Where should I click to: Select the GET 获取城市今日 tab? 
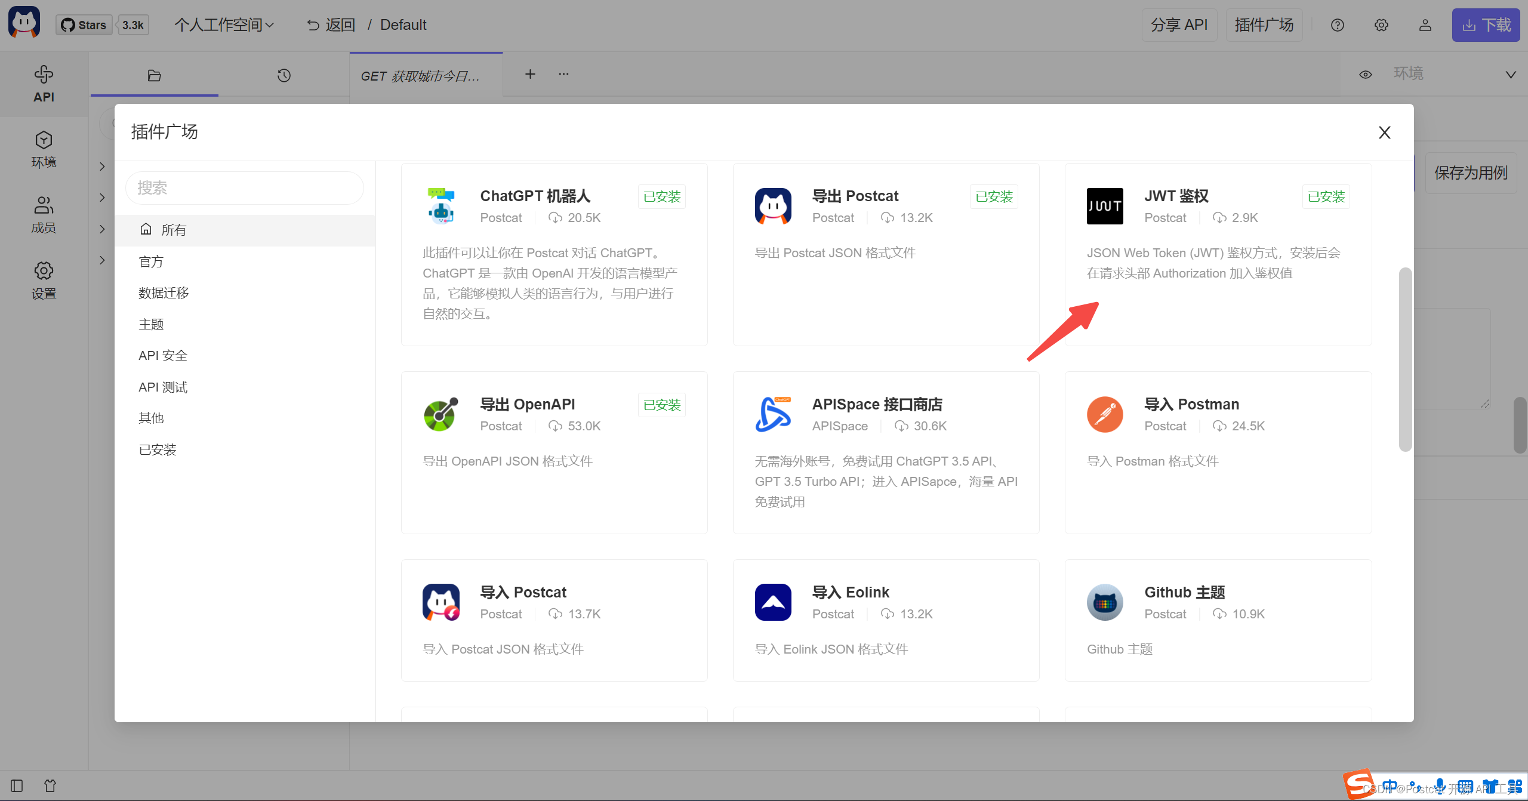click(x=426, y=76)
